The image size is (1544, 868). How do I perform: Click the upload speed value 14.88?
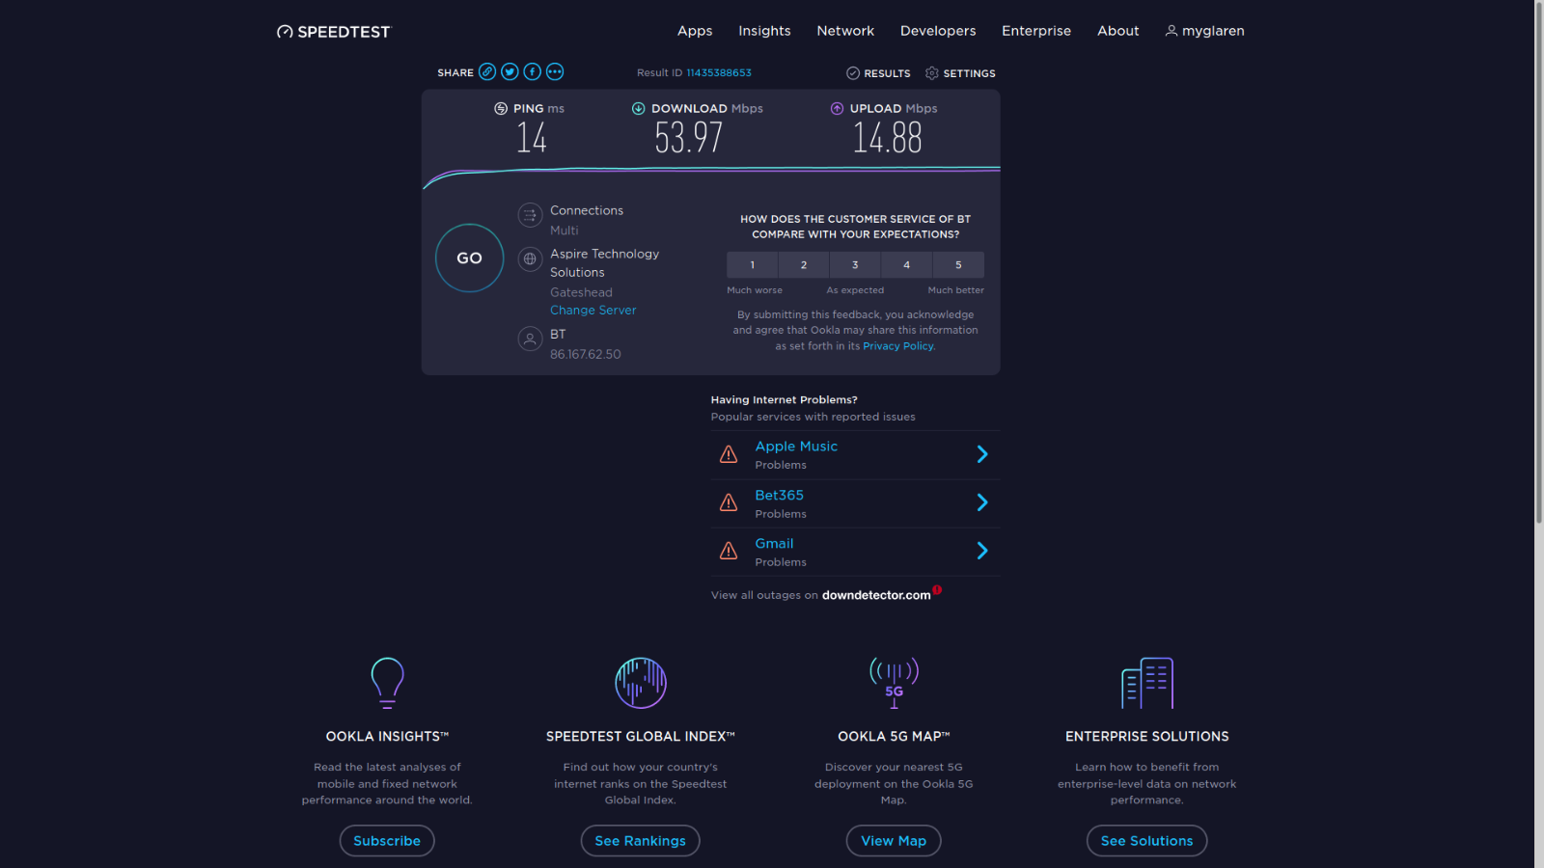[887, 138]
